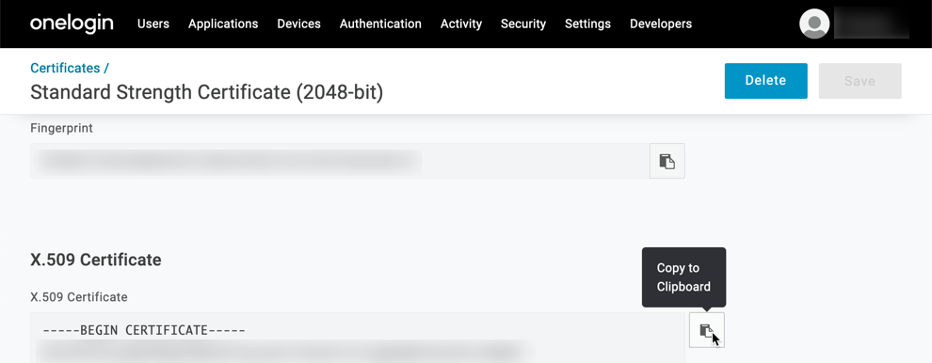Open the Settings menu
The height and width of the screenshot is (363, 932).
coord(587,24)
